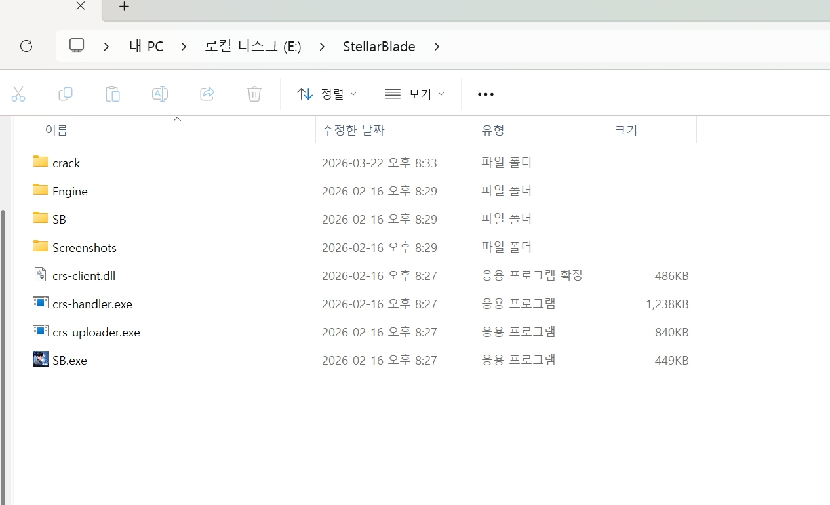Click the Refresh button
This screenshot has width=830, height=505.
coord(26,46)
